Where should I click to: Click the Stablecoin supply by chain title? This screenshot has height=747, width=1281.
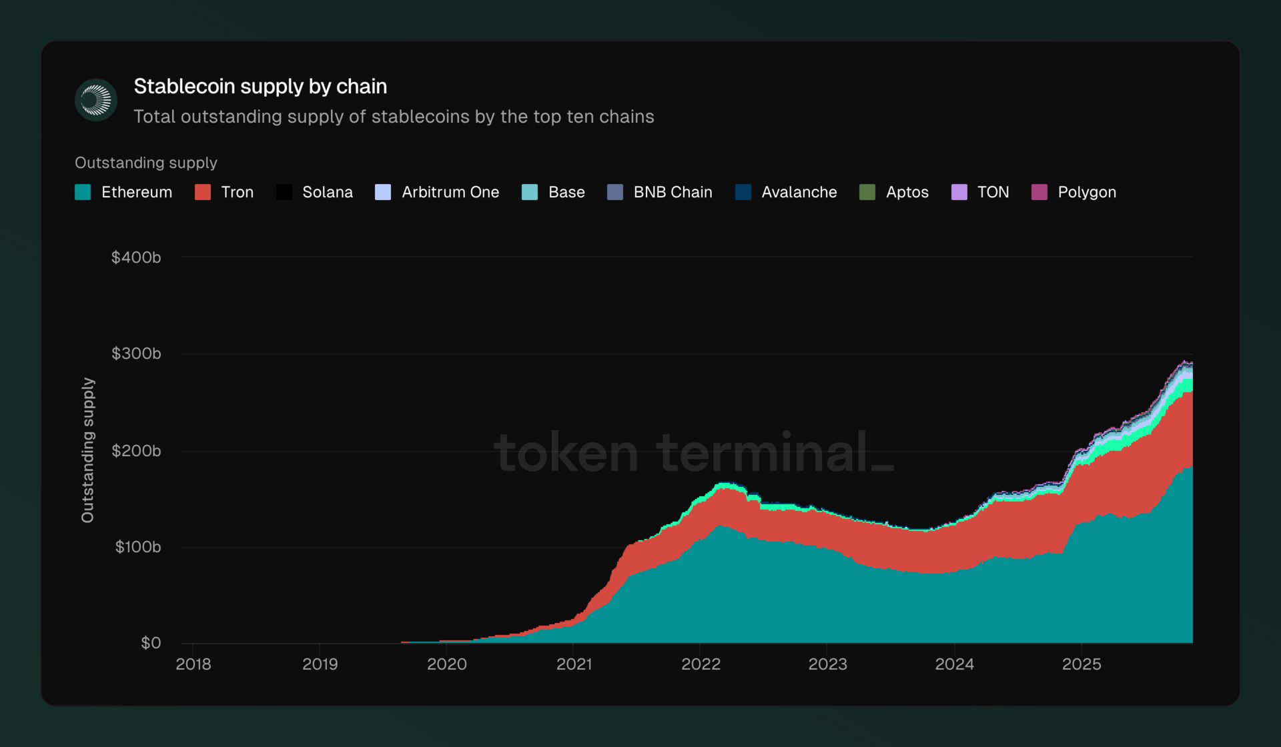click(x=260, y=87)
